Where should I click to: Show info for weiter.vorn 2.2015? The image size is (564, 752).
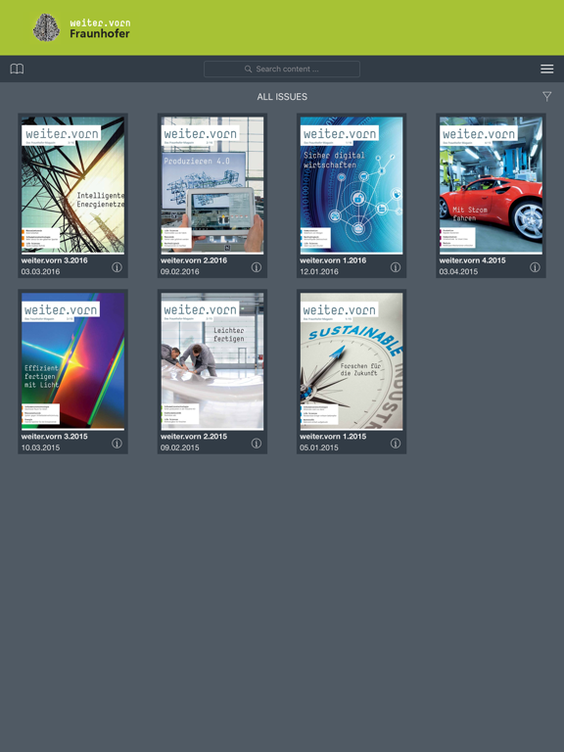pyautogui.click(x=257, y=444)
